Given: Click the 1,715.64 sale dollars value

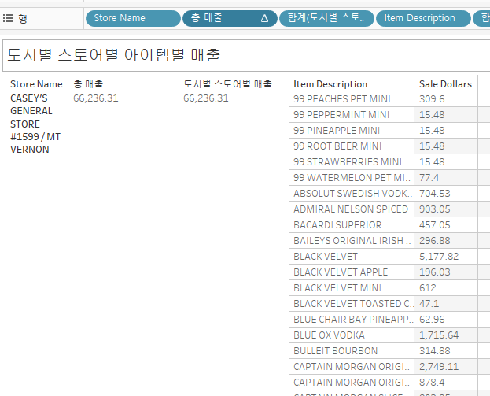Looking at the screenshot, I should pyautogui.click(x=439, y=335).
